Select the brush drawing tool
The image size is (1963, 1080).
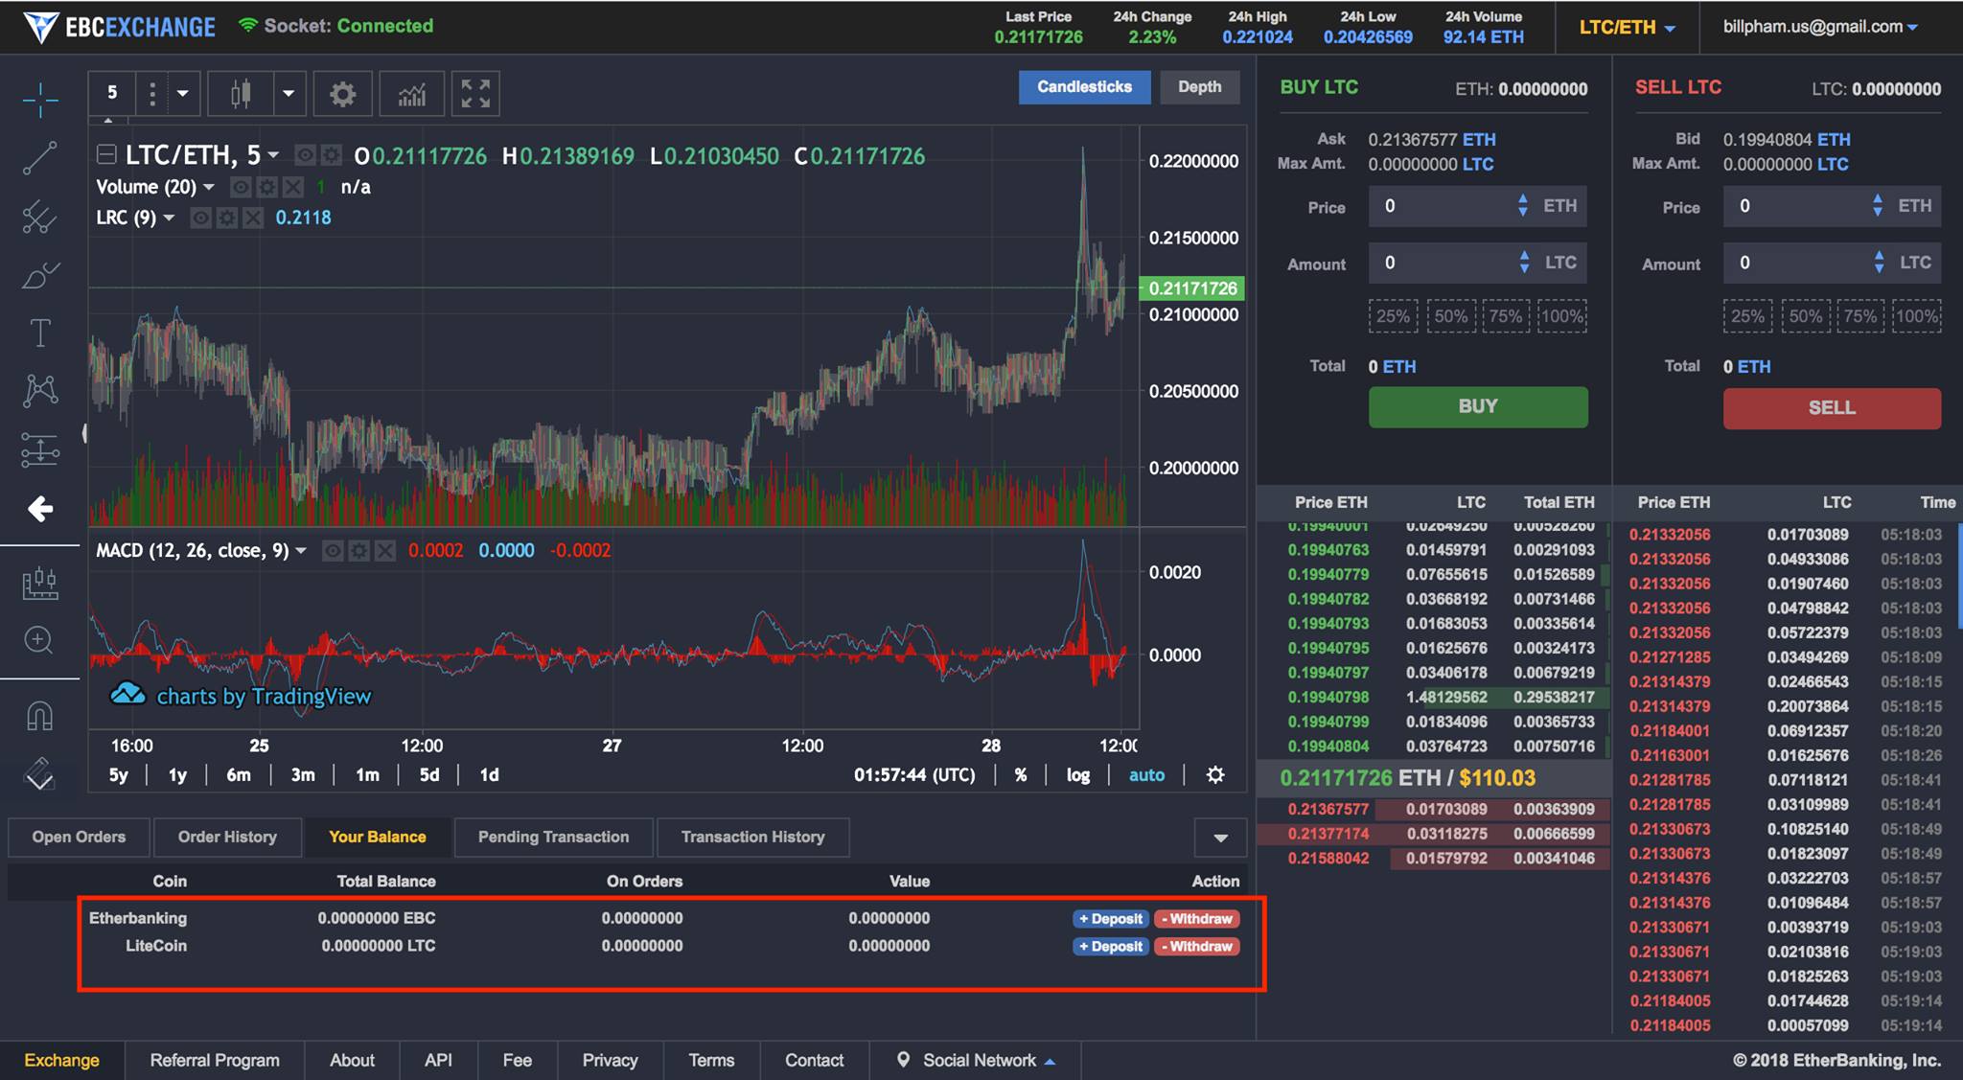39,276
